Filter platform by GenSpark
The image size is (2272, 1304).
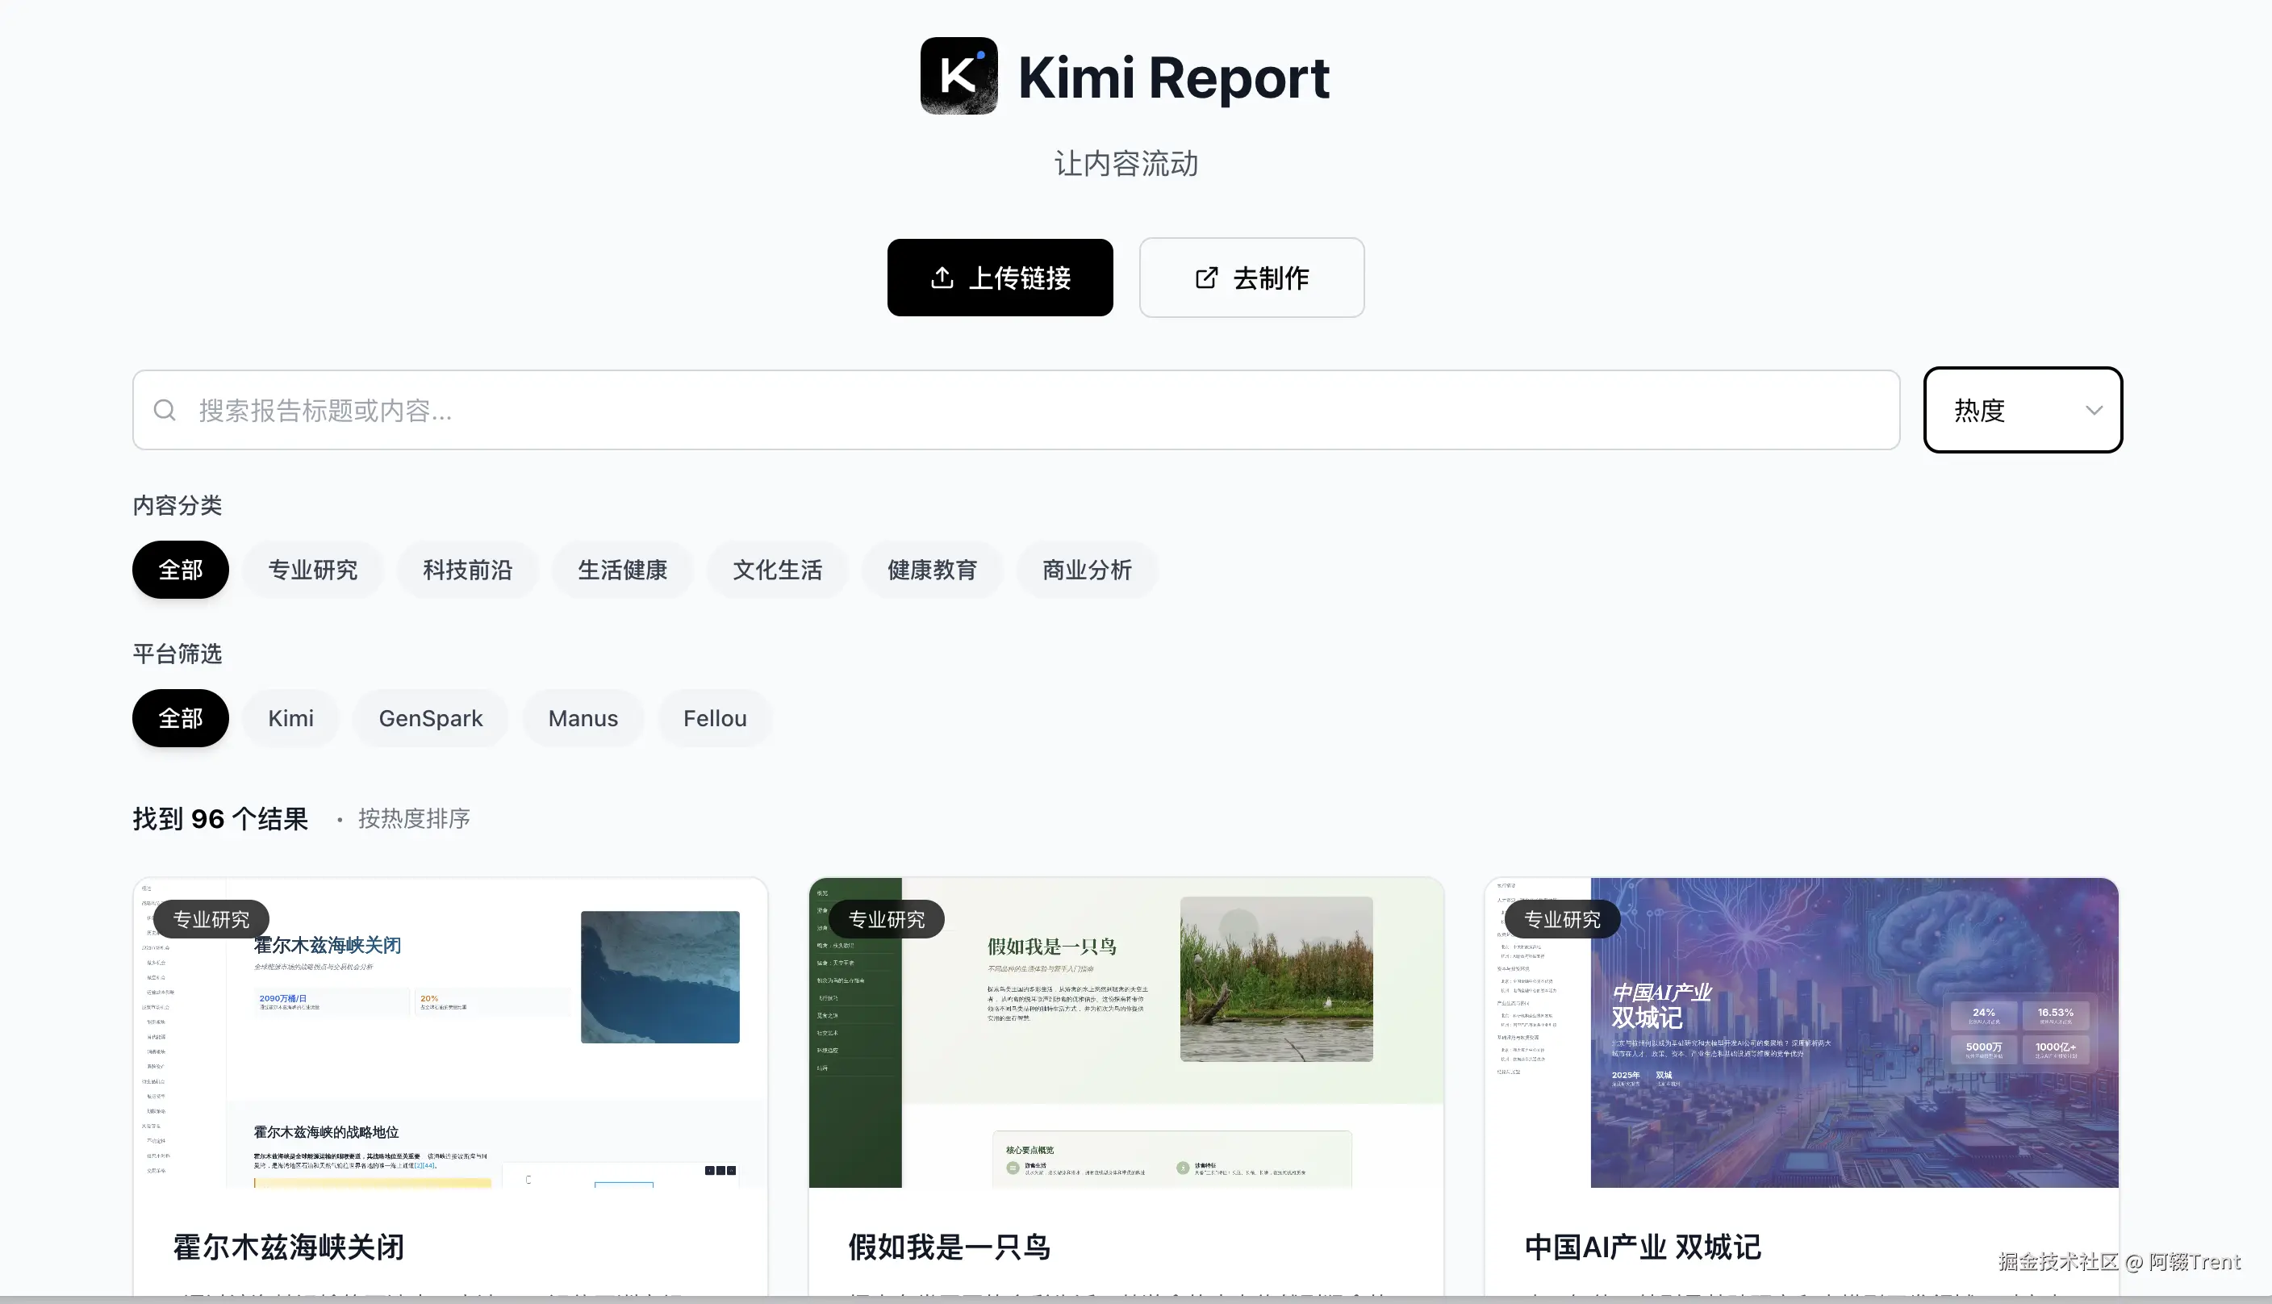431,718
